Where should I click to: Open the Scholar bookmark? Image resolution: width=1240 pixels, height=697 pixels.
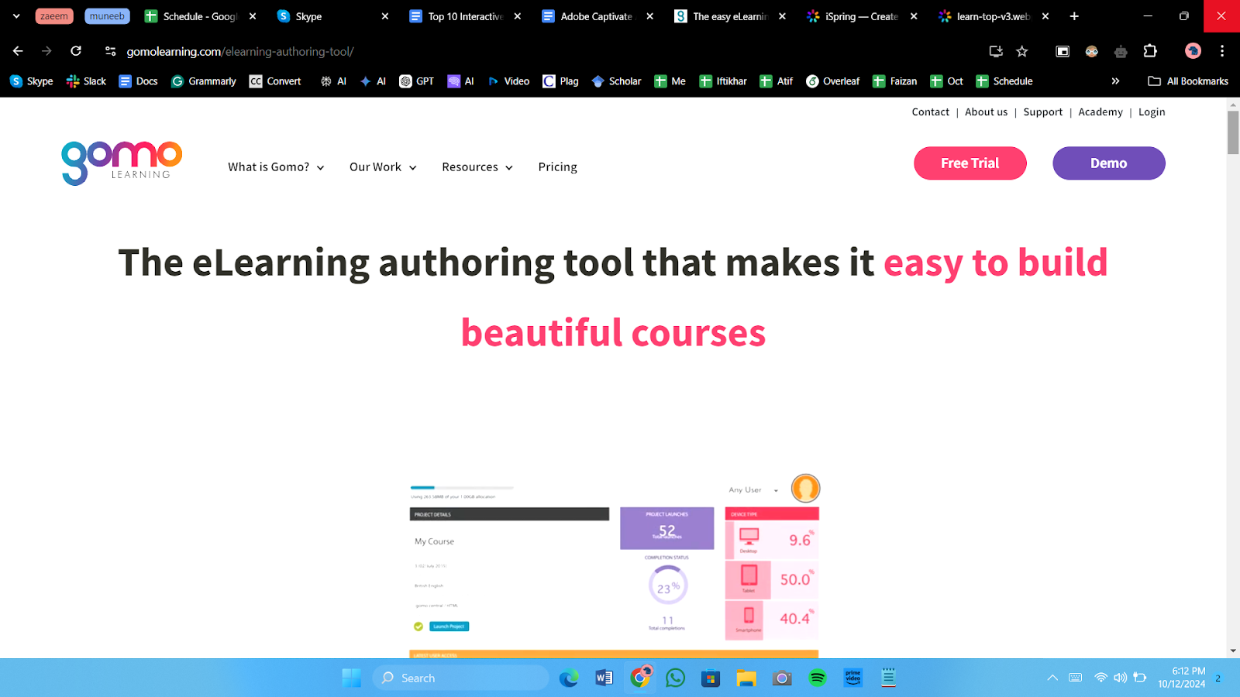(x=616, y=81)
